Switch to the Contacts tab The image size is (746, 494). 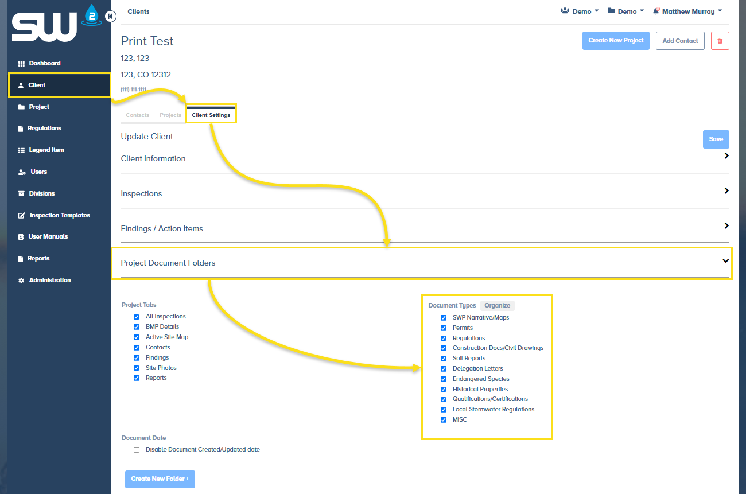pyautogui.click(x=137, y=115)
